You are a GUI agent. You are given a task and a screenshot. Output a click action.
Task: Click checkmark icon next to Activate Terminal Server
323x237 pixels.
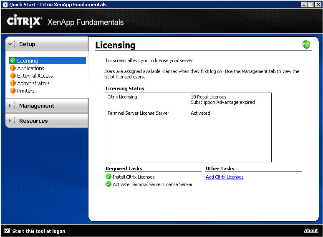(x=109, y=184)
